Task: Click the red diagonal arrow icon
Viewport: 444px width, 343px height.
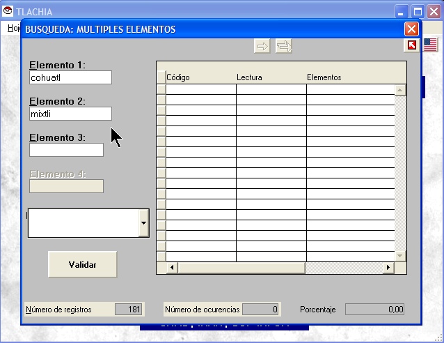Action: (412, 45)
